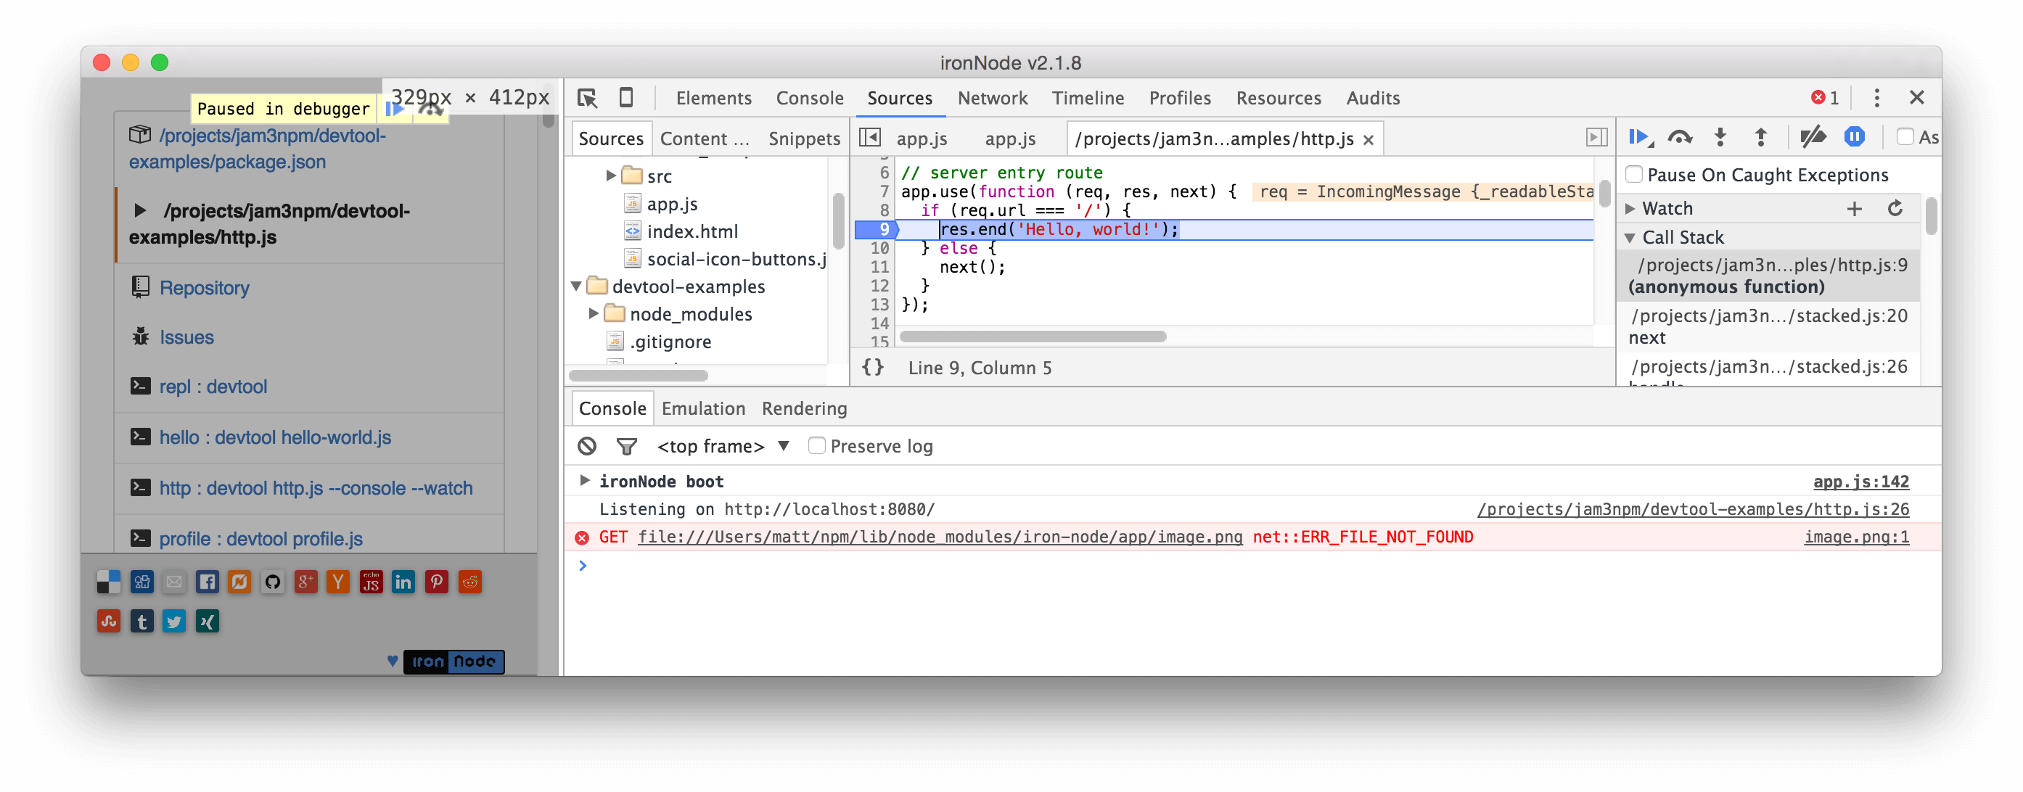Expand the Watch panel
Screen dimensions: 2023x792
(1630, 208)
